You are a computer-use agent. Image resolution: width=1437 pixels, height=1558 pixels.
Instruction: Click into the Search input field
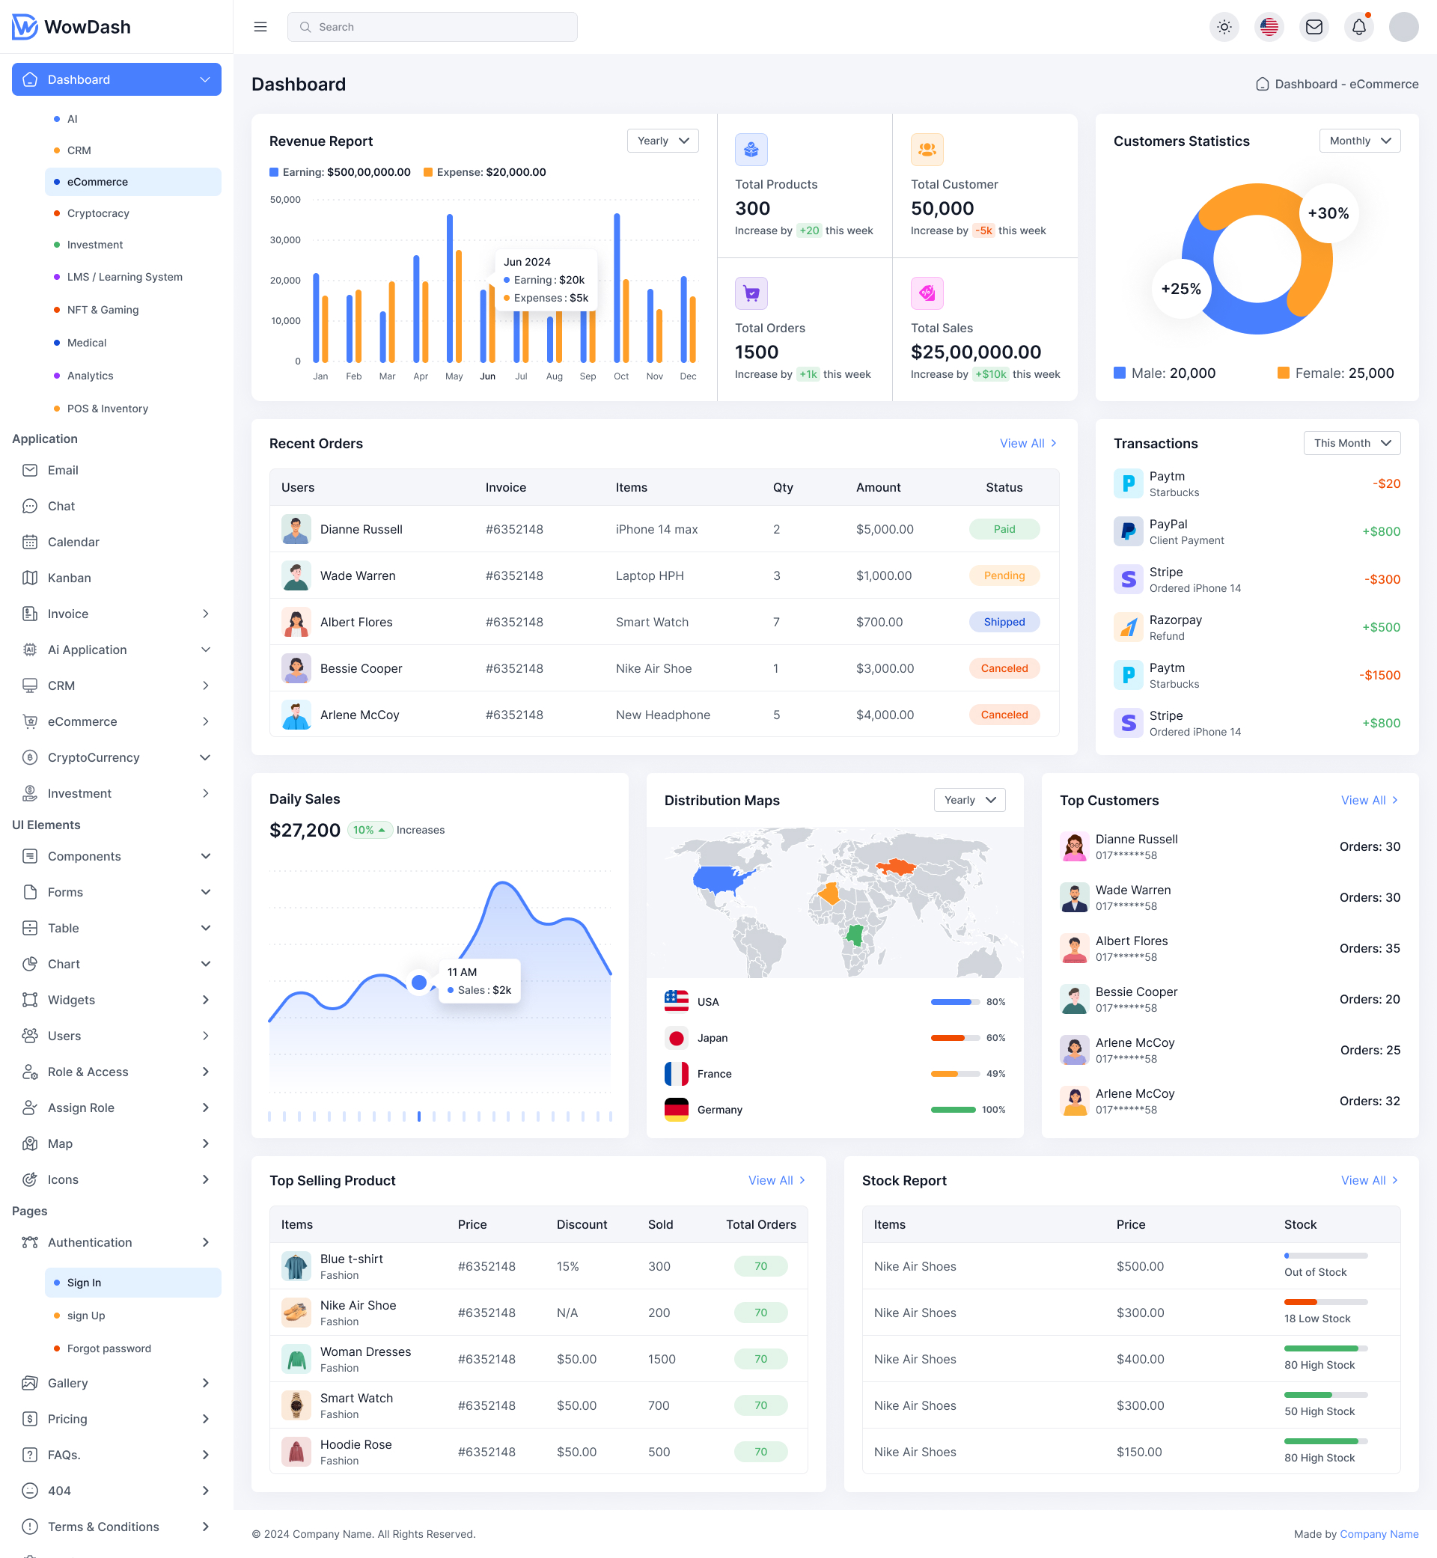click(433, 27)
